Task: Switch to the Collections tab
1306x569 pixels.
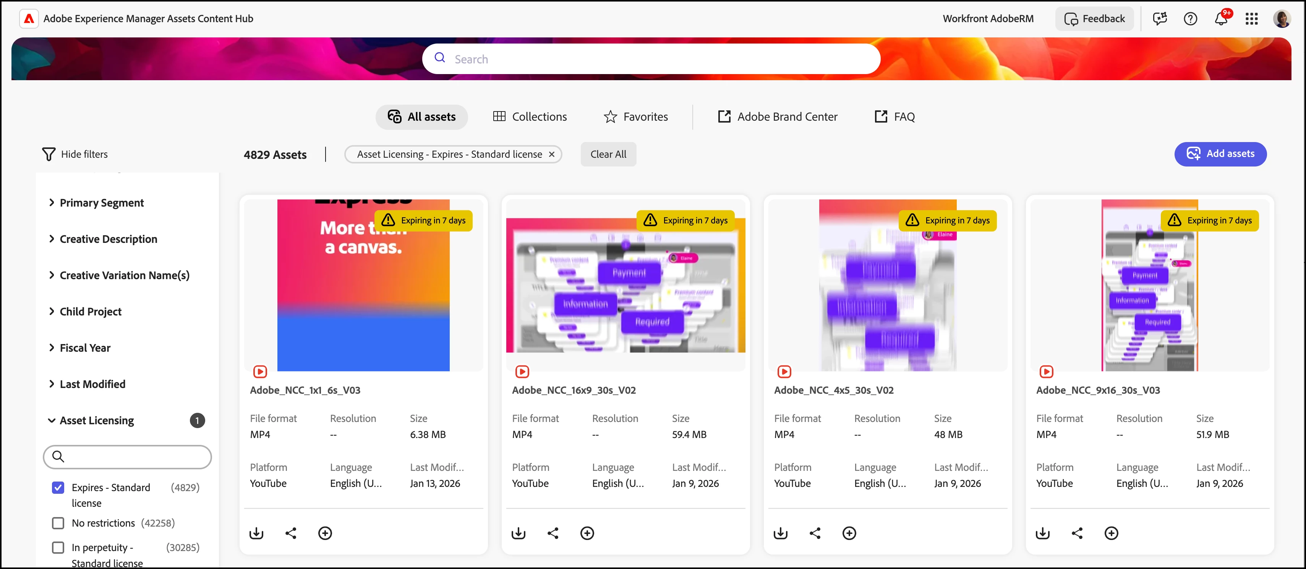Action: coord(530,116)
